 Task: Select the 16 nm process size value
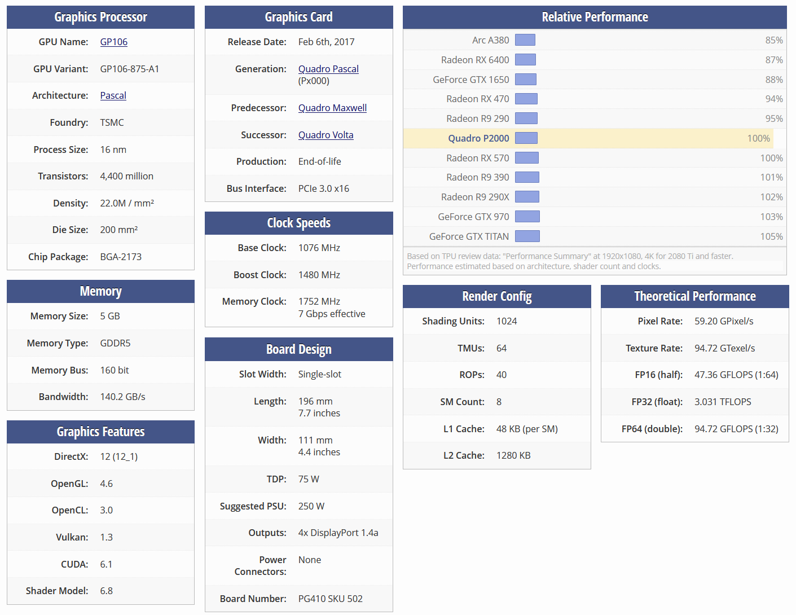click(113, 150)
